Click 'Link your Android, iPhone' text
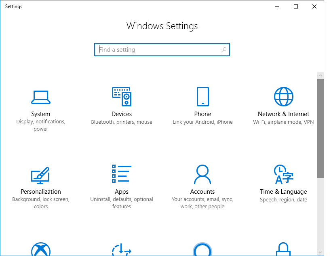Viewport: 331px width, 256px height. coord(202,122)
